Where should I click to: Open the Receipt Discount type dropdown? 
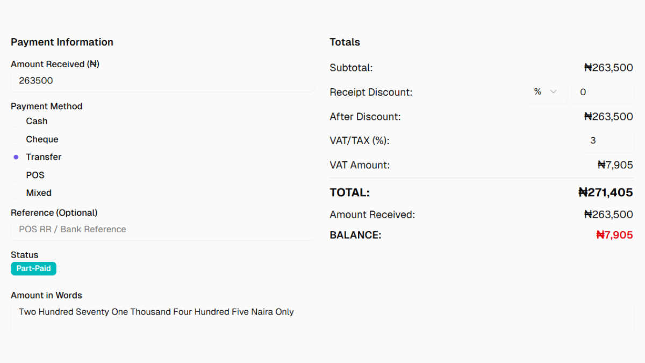[x=546, y=92]
